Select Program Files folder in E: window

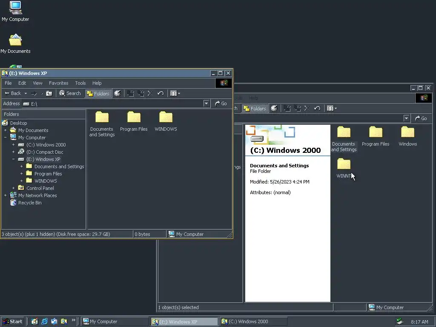[x=134, y=121]
